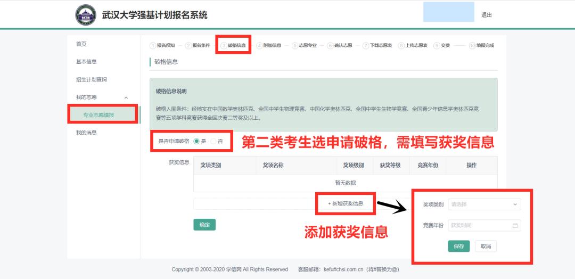The height and width of the screenshot is (279, 575).
Task: Go to step 2 报名条件
Action: [198, 45]
